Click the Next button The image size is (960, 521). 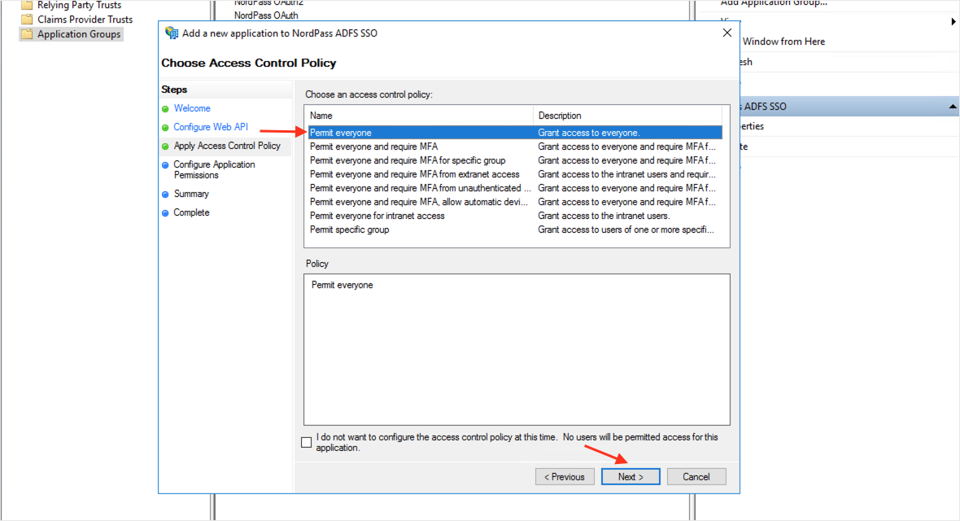[x=631, y=477]
